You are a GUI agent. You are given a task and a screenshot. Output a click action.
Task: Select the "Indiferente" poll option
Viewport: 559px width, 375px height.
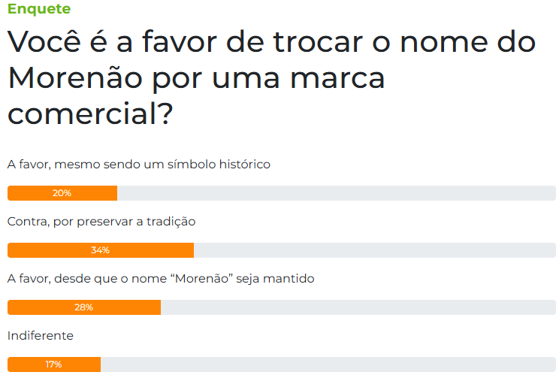tap(40, 335)
